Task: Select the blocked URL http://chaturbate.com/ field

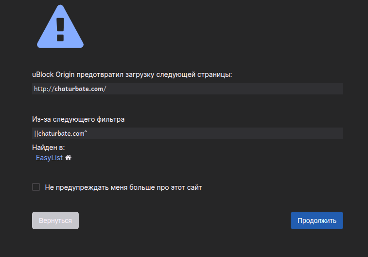Action: [188, 89]
